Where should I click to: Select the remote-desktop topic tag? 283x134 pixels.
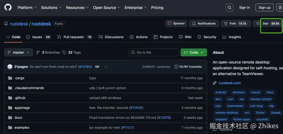click(227, 112)
